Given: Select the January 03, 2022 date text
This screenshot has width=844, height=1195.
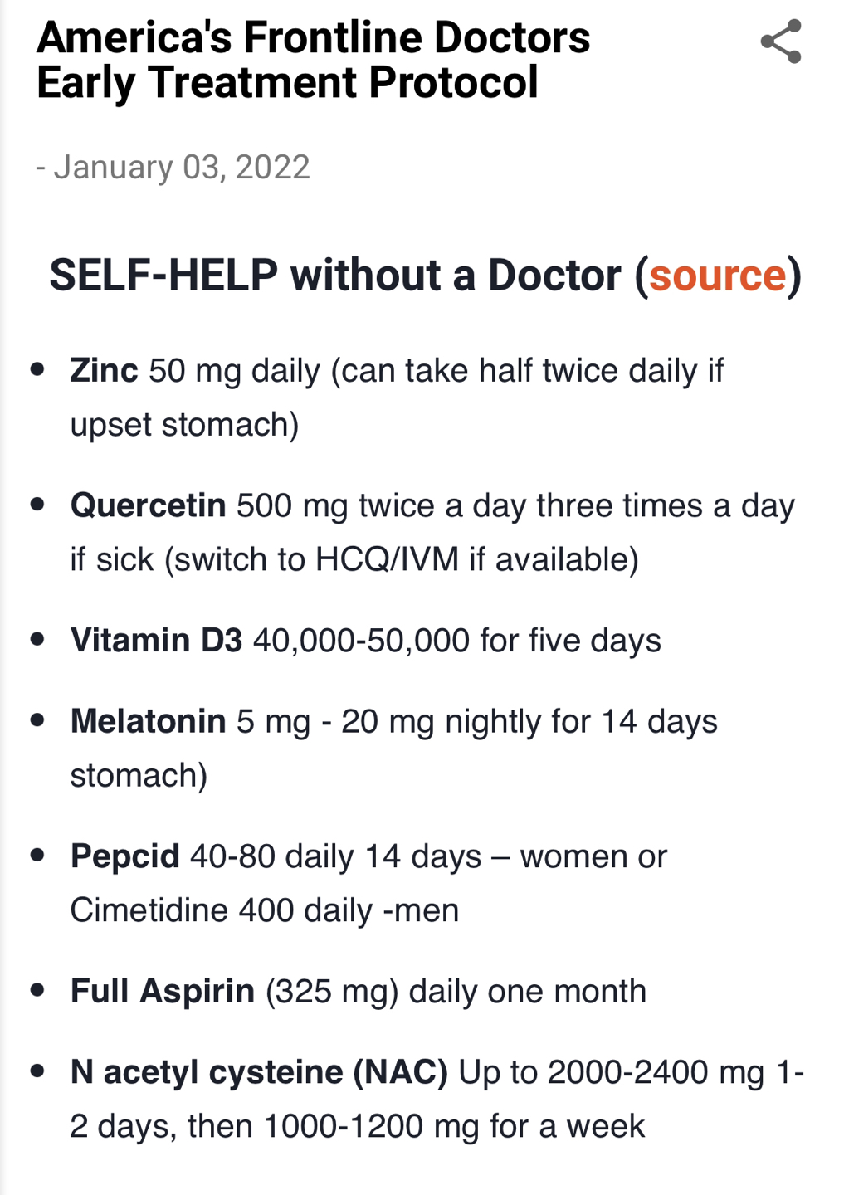Looking at the screenshot, I should tap(182, 167).
